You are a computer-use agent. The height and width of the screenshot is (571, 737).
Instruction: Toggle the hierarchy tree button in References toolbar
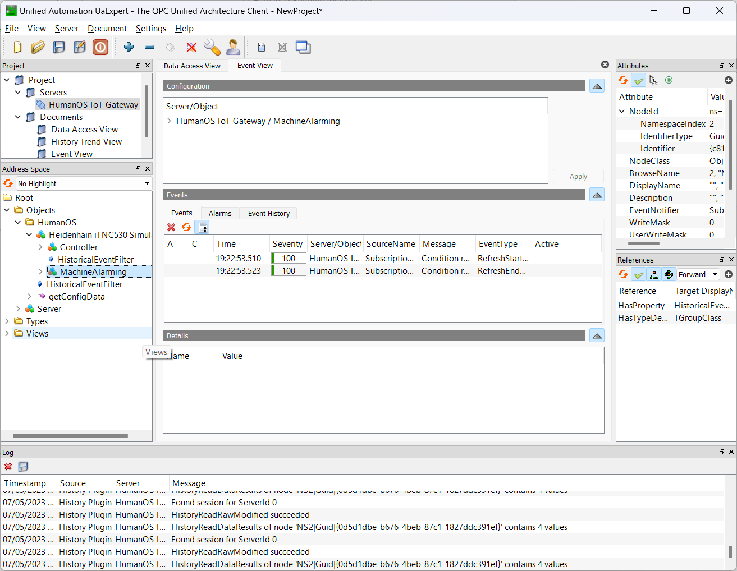[654, 274]
